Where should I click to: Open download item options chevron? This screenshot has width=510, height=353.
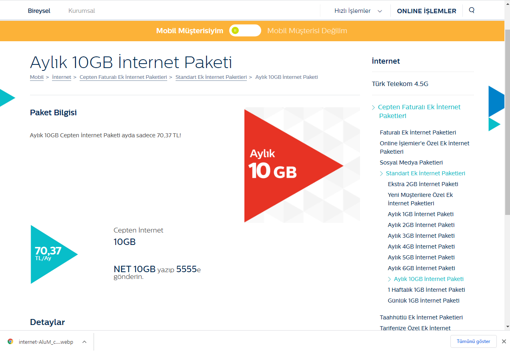(x=84, y=342)
